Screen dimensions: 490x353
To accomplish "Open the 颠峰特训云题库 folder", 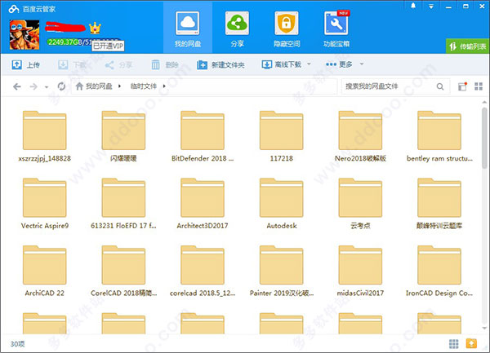I will coord(439,204).
